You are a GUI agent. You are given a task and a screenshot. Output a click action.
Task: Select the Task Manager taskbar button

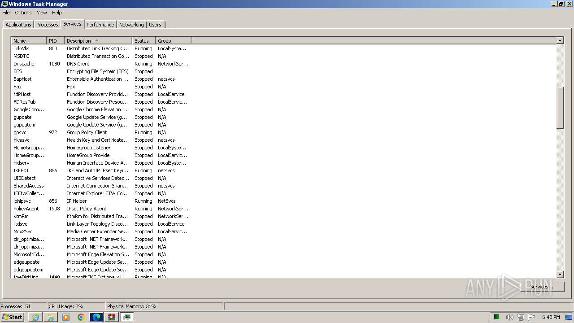pos(127,317)
